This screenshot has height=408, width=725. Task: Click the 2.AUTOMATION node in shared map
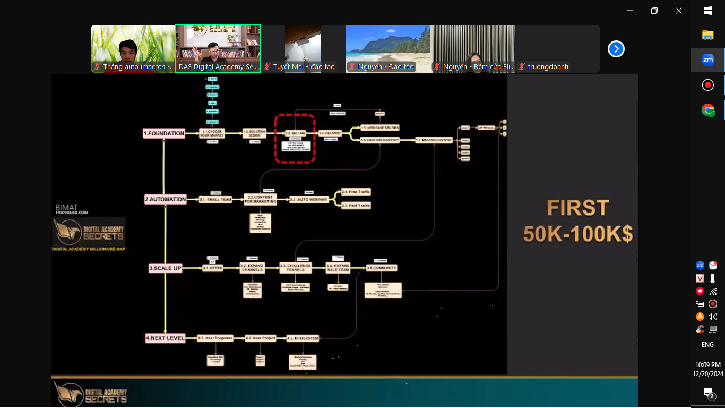click(x=166, y=199)
